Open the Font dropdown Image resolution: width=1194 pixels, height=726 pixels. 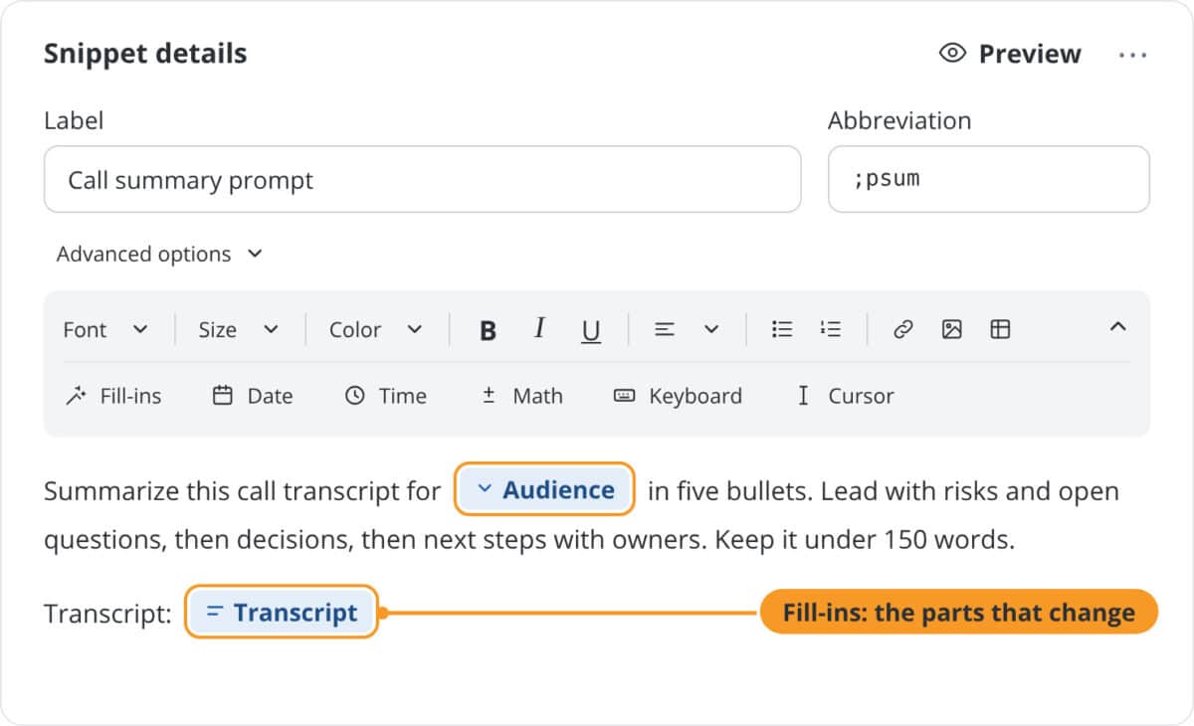click(105, 330)
